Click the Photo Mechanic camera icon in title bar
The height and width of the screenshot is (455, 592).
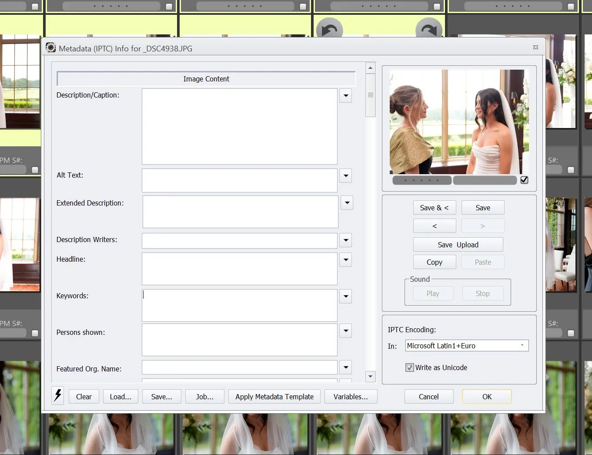pyautogui.click(x=51, y=48)
